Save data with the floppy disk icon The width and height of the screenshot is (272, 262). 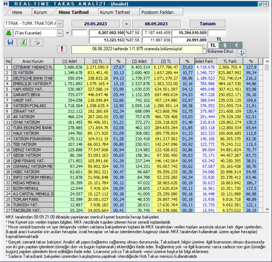pyautogui.click(x=10, y=42)
